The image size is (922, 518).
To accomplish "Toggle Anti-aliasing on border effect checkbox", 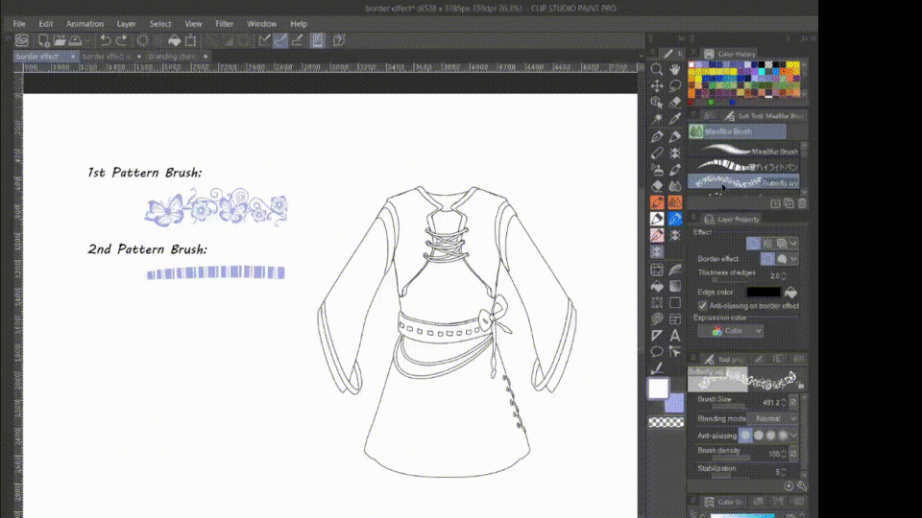I will [x=703, y=306].
